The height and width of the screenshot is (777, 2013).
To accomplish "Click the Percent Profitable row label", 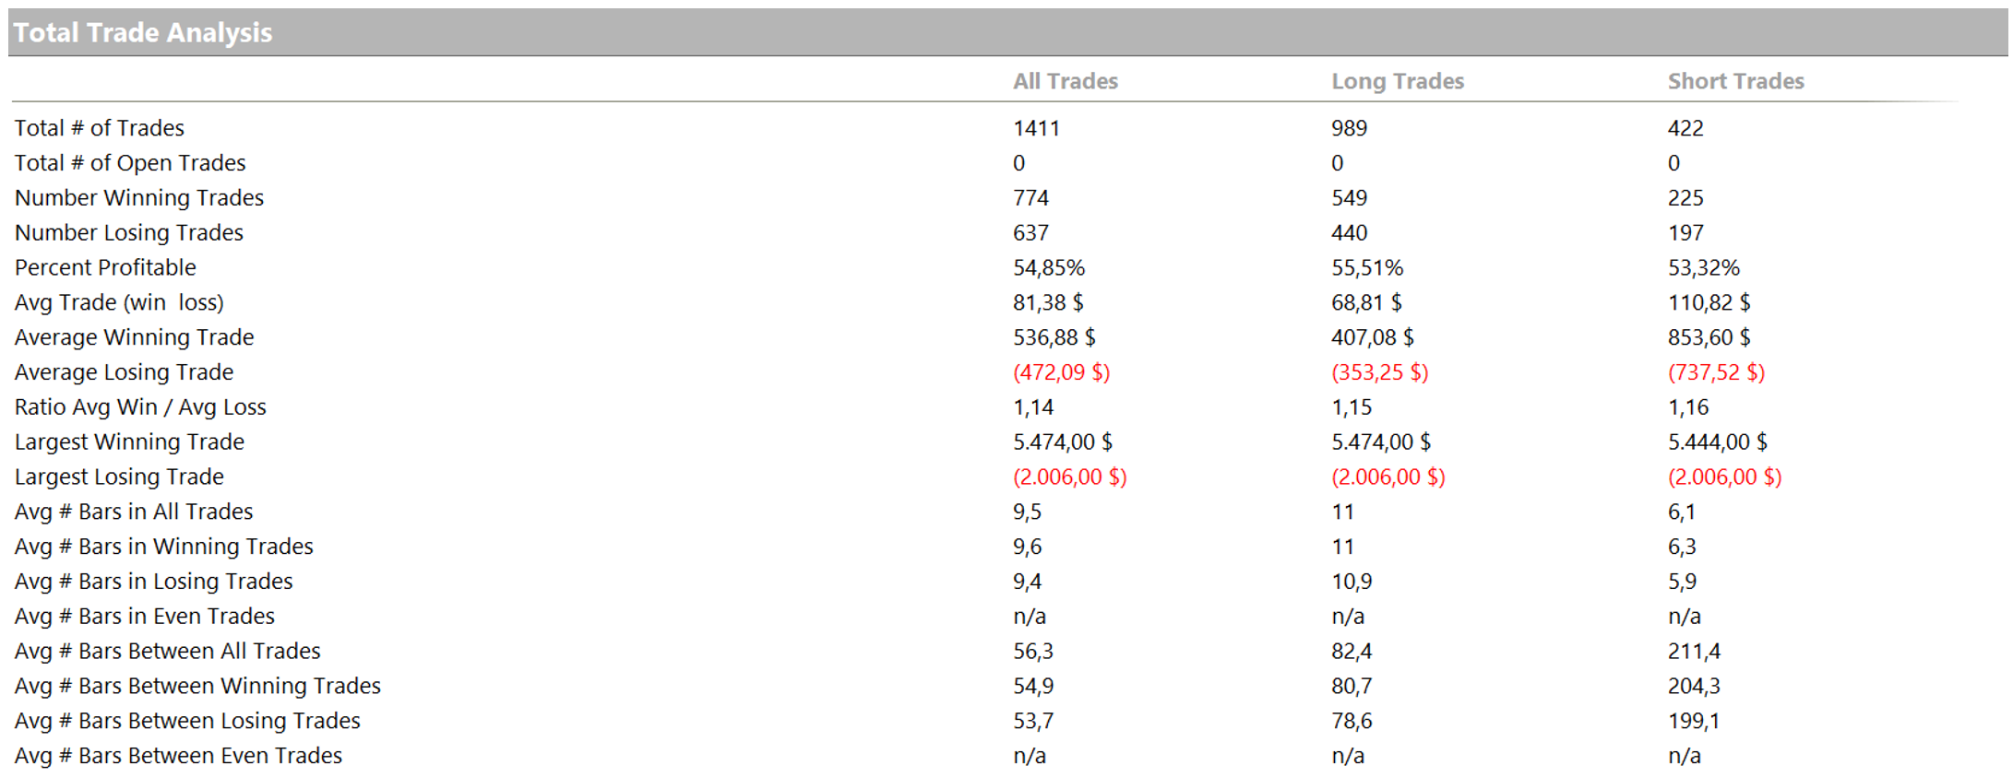I will point(105,268).
